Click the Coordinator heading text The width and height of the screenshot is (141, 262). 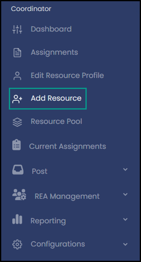31,9
